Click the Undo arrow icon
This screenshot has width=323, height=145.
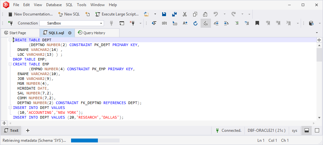[x=216, y=14]
